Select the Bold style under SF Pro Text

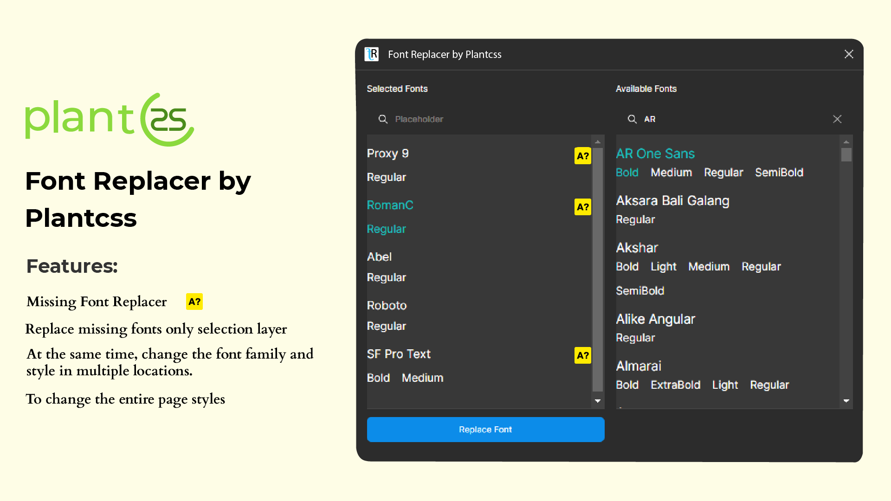pos(378,378)
